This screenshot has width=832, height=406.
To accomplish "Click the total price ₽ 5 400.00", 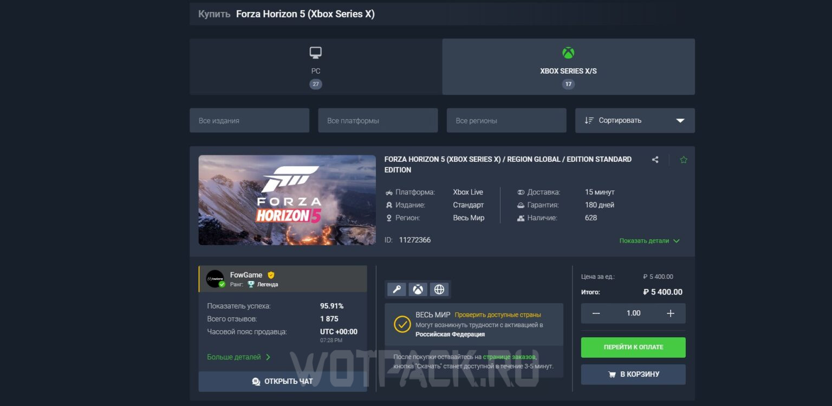I will (662, 292).
